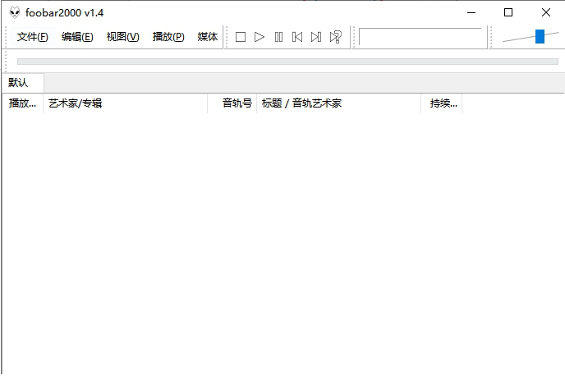Open the 视图(V) menu

(x=122, y=37)
